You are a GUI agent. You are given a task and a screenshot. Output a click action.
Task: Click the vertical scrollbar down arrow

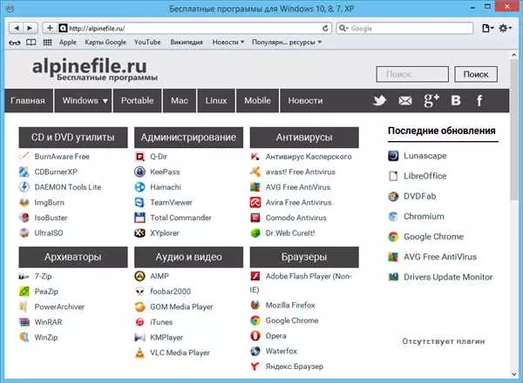coord(513,374)
